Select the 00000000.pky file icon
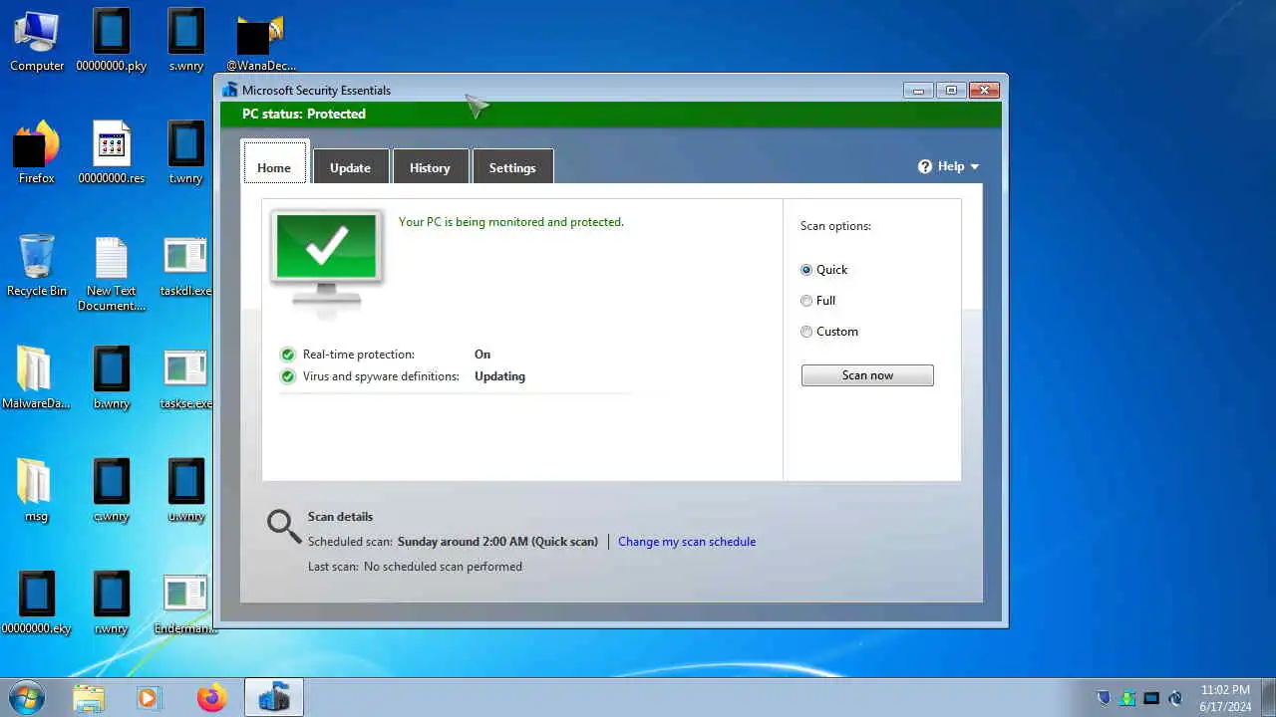Image resolution: width=1276 pixels, height=717 pixels. tap(111, 41)
